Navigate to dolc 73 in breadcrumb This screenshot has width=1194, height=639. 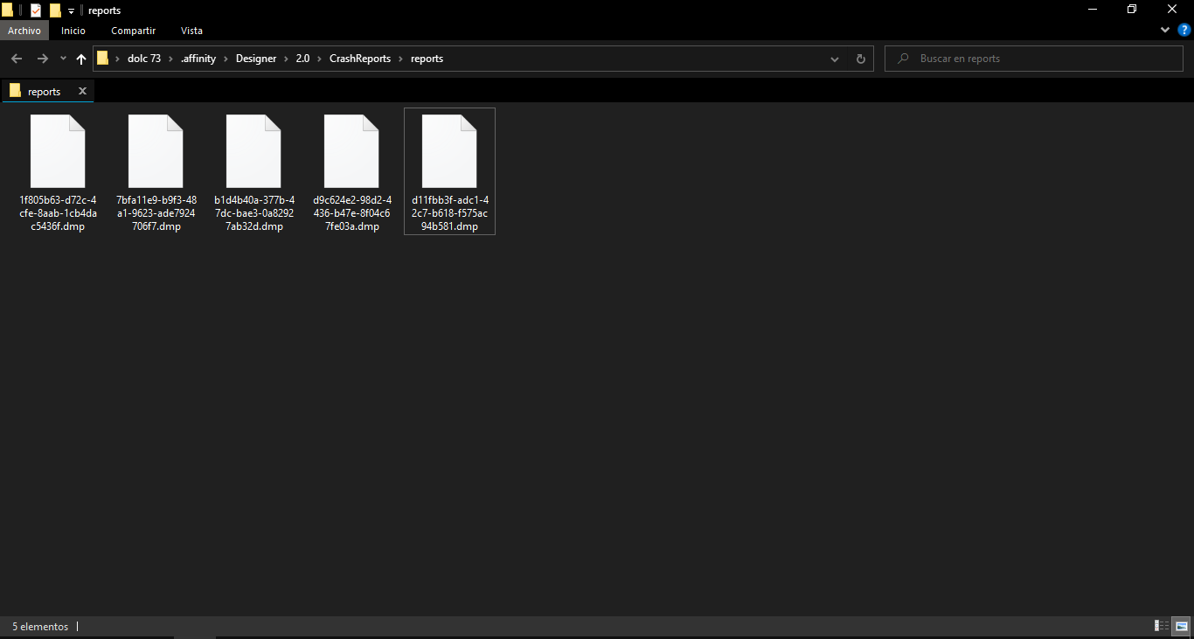tap(144, 59)
